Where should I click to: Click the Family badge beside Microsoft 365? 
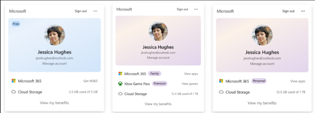(155, 73)
